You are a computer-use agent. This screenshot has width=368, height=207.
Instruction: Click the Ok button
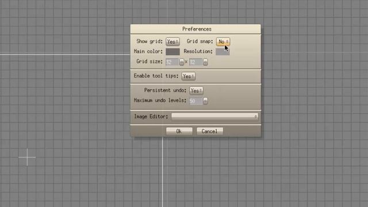pos(179,131)
